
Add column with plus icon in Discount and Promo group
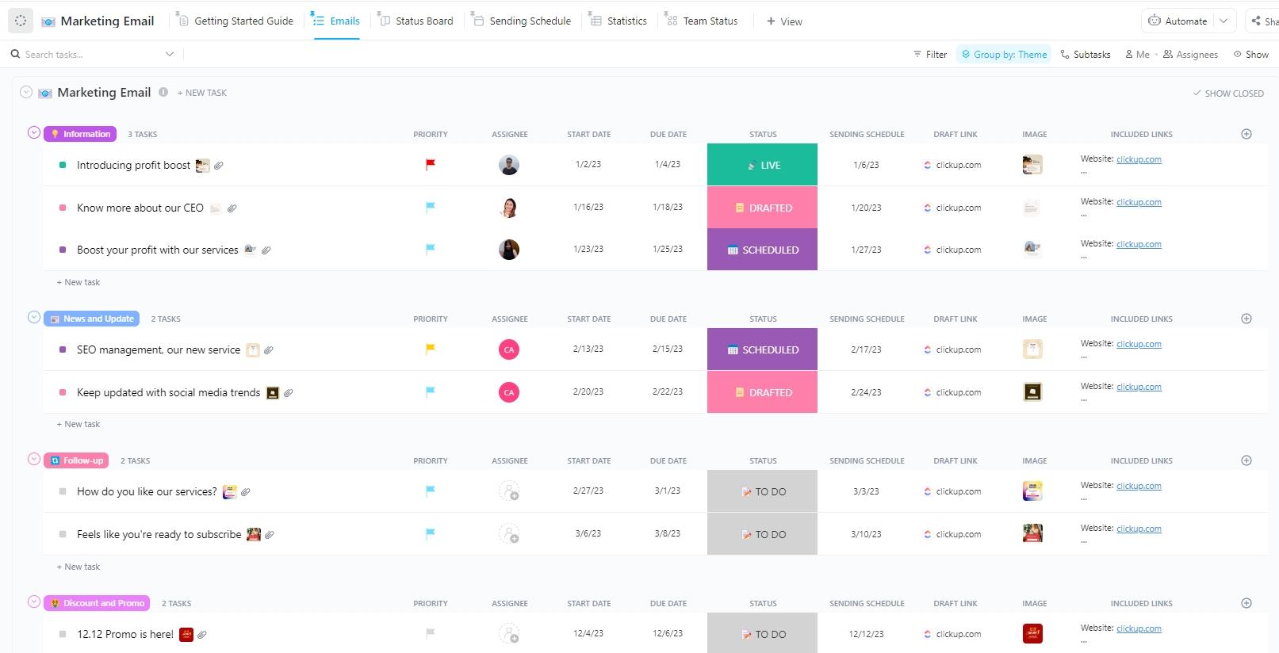(x=1246, y=603)
